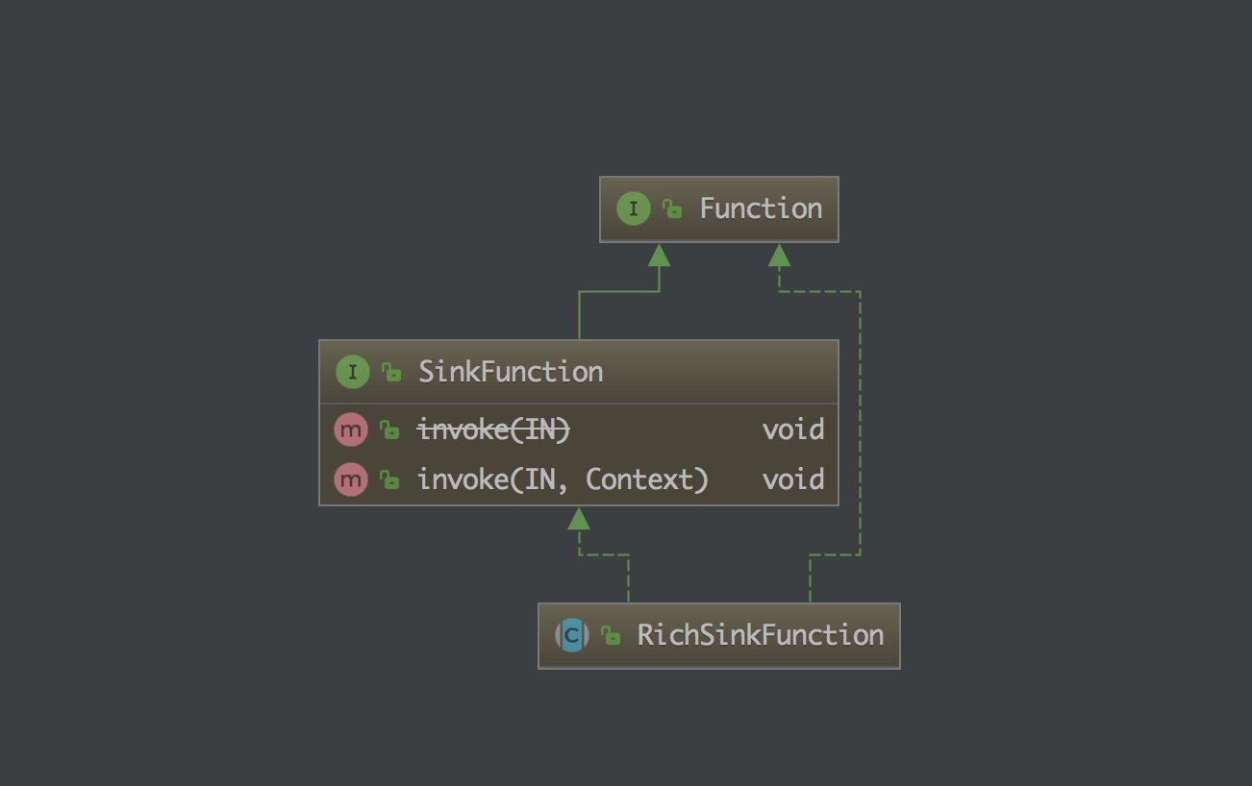Select the SinkFunction node title

point(510,372)
